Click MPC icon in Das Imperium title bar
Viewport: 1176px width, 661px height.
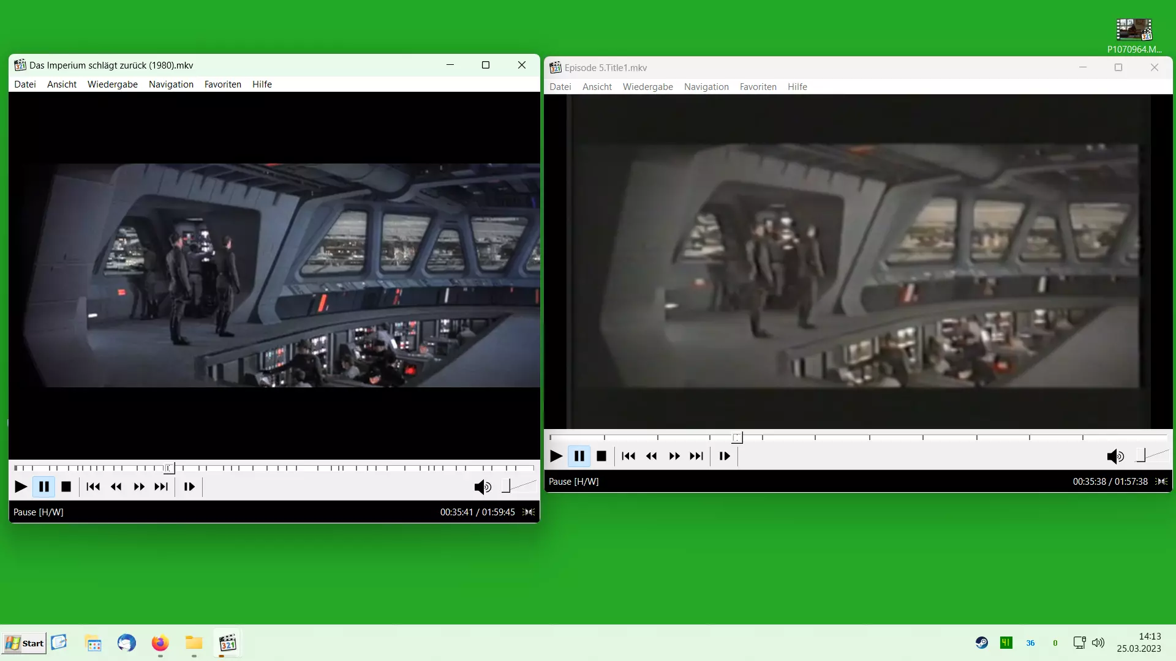click(20, 65)
